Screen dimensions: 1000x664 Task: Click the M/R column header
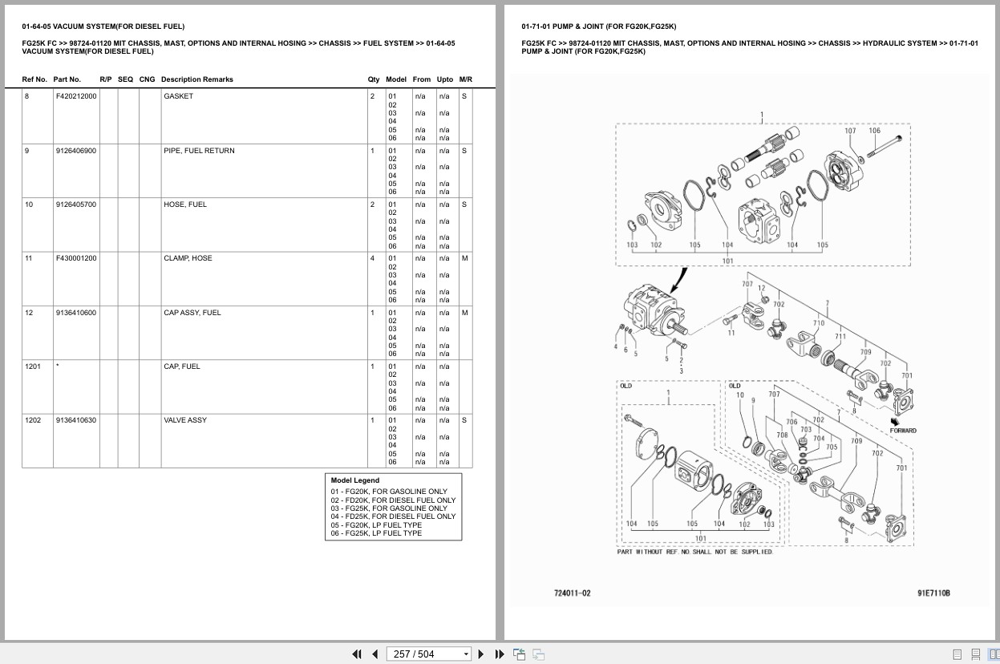click(466, 79)
